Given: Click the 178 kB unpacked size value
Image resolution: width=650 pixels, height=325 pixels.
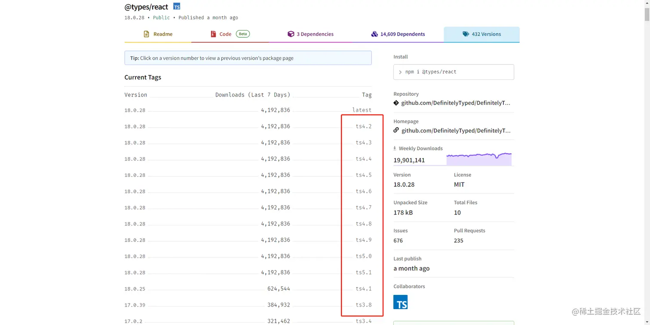Looking at the screenshot, I should tap(403, 213).
